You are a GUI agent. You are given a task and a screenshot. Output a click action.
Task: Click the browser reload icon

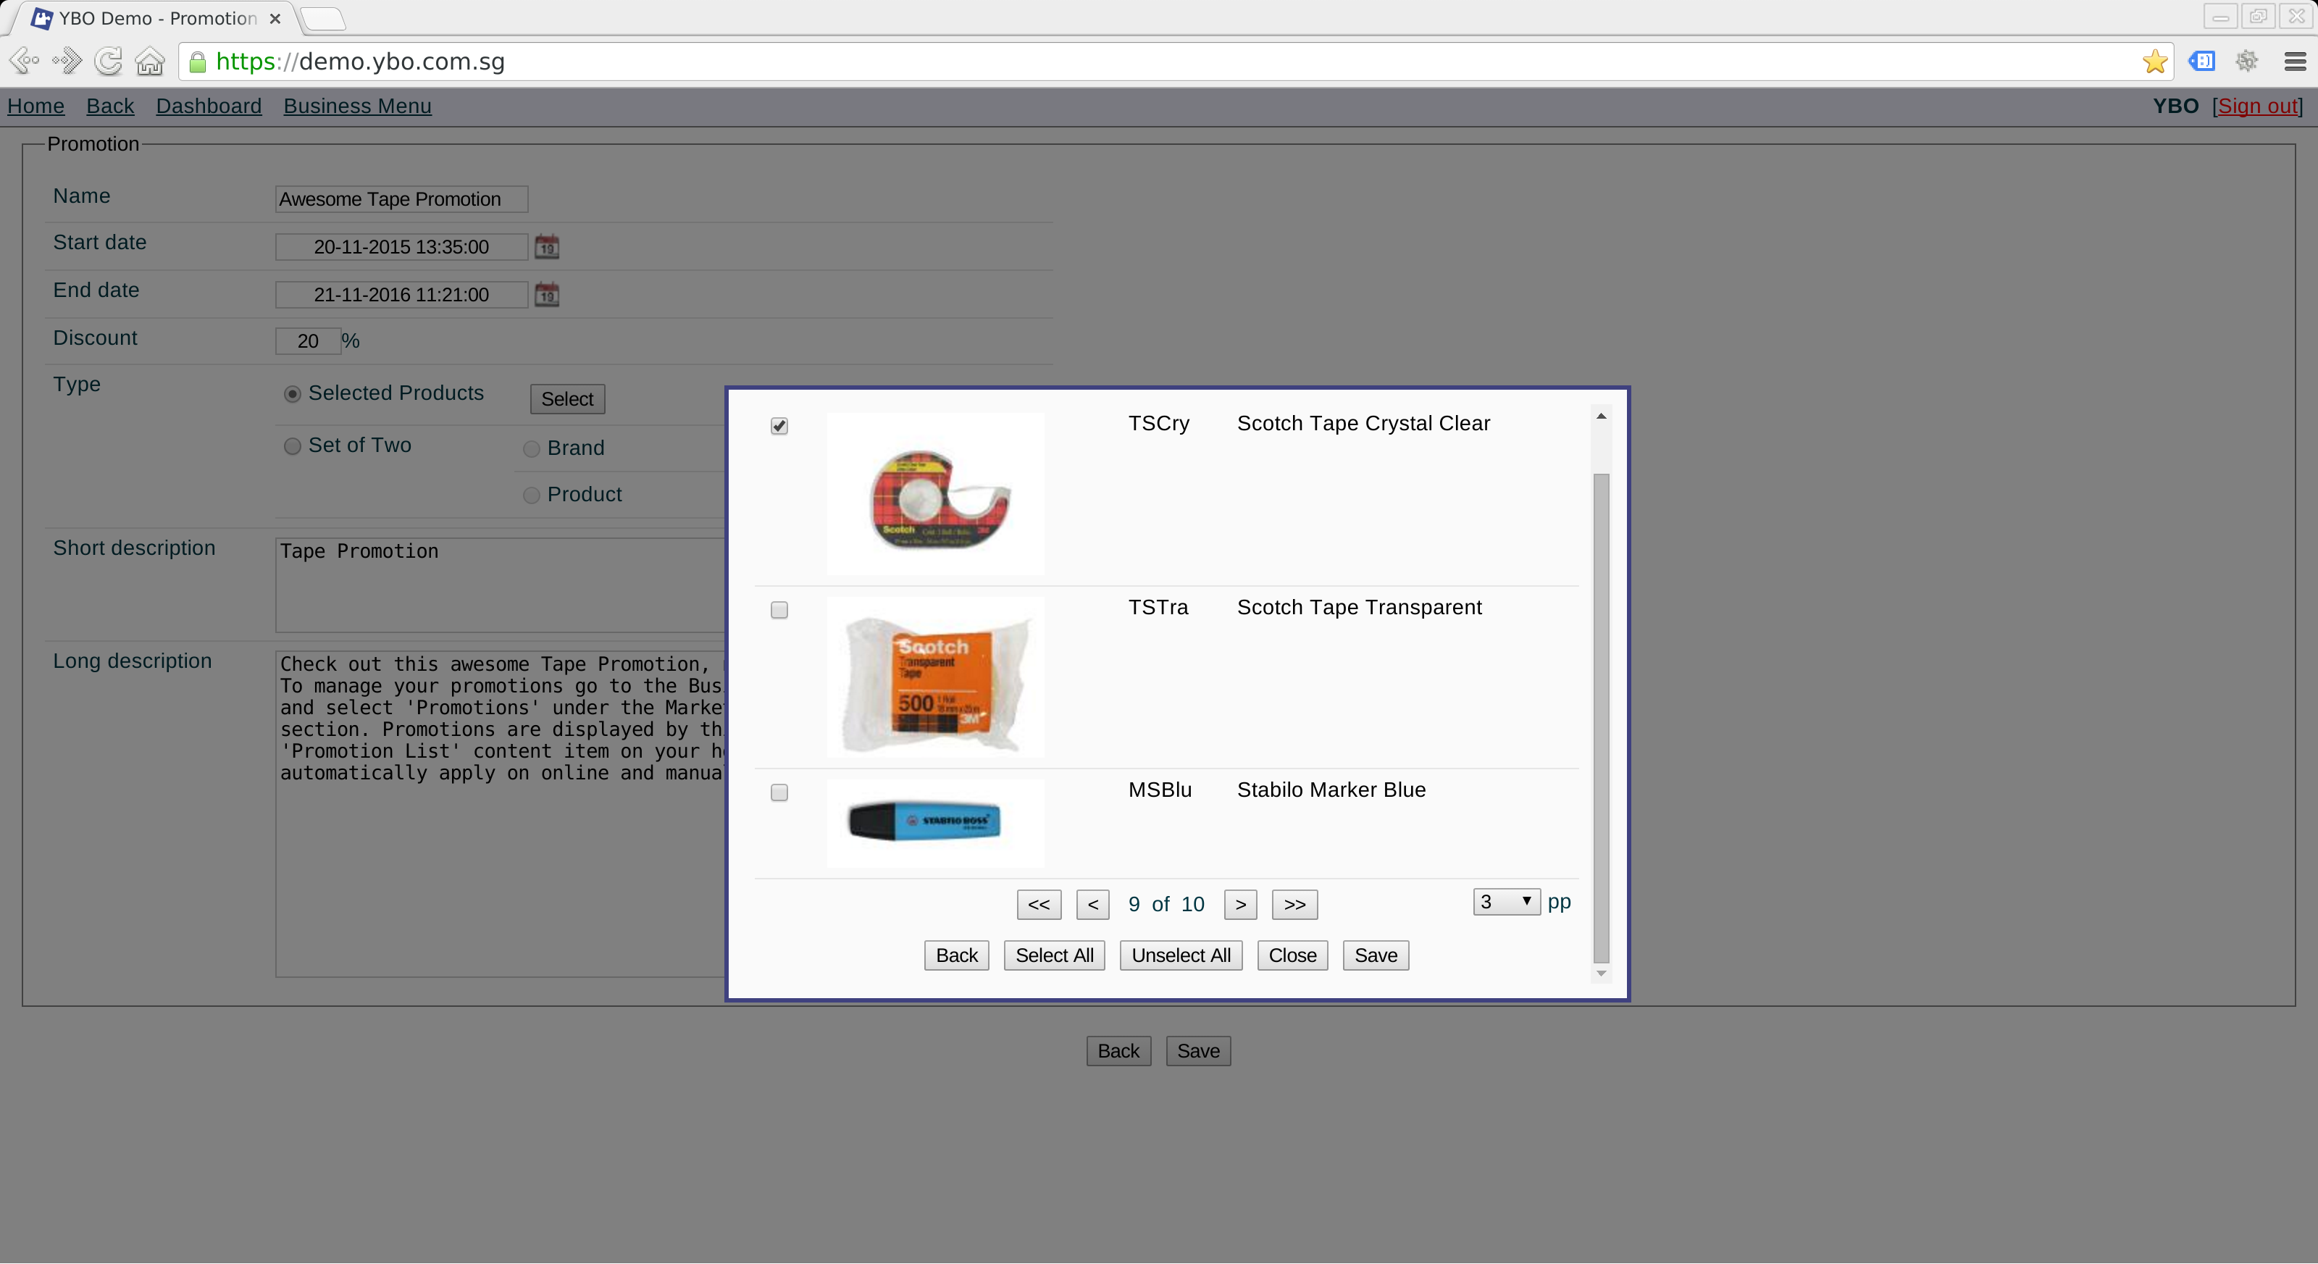pyautogui.click(x=109, y=61)
